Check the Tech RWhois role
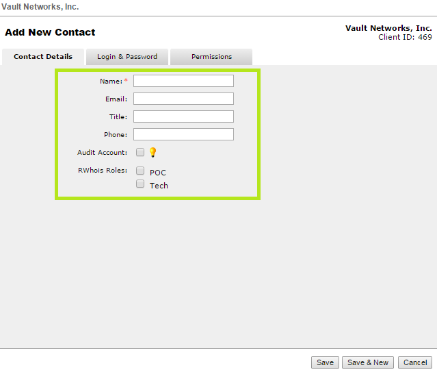Image resolution: width=437 pixels, height=372 pixels. [x=140, y=184]
